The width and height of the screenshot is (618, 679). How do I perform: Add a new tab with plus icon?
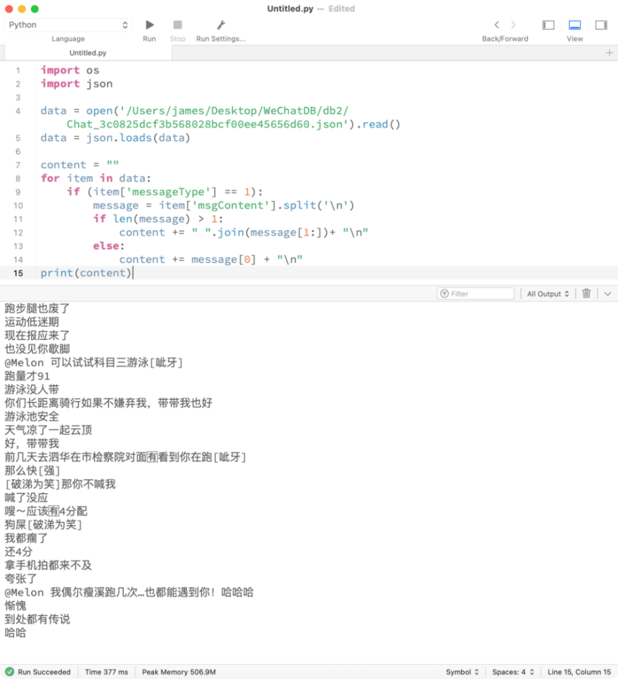[x=609, y=53]
